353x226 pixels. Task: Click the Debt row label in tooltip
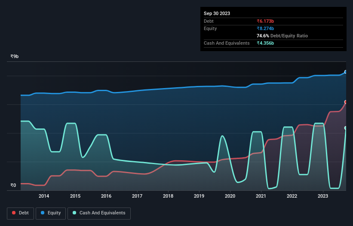point(209,21)
